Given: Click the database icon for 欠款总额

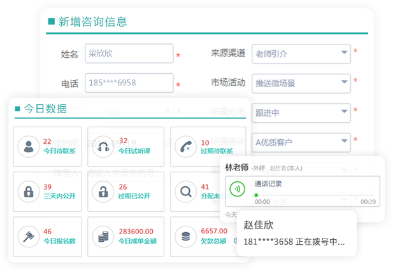Looking at the screenshot, I should click(186, 236).
